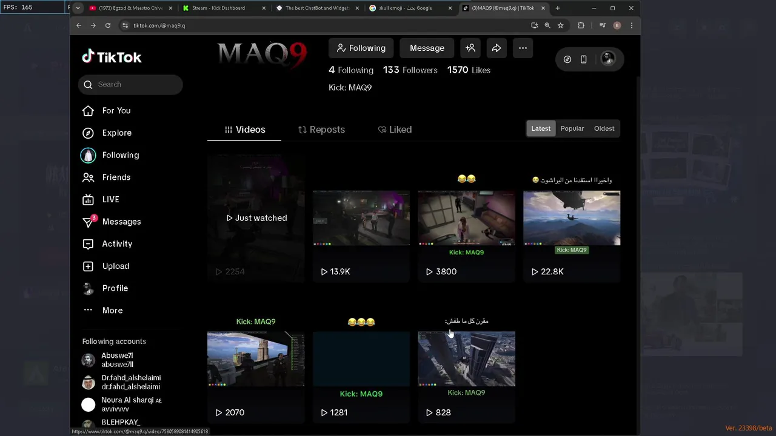Switch to the Reposts tab
The image size is (776, 436).
[x=321, y=130]
